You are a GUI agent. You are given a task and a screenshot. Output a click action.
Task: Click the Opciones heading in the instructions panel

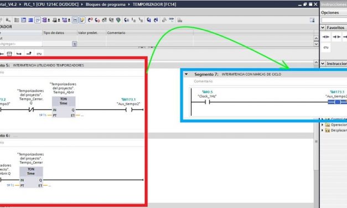point(330,13)
